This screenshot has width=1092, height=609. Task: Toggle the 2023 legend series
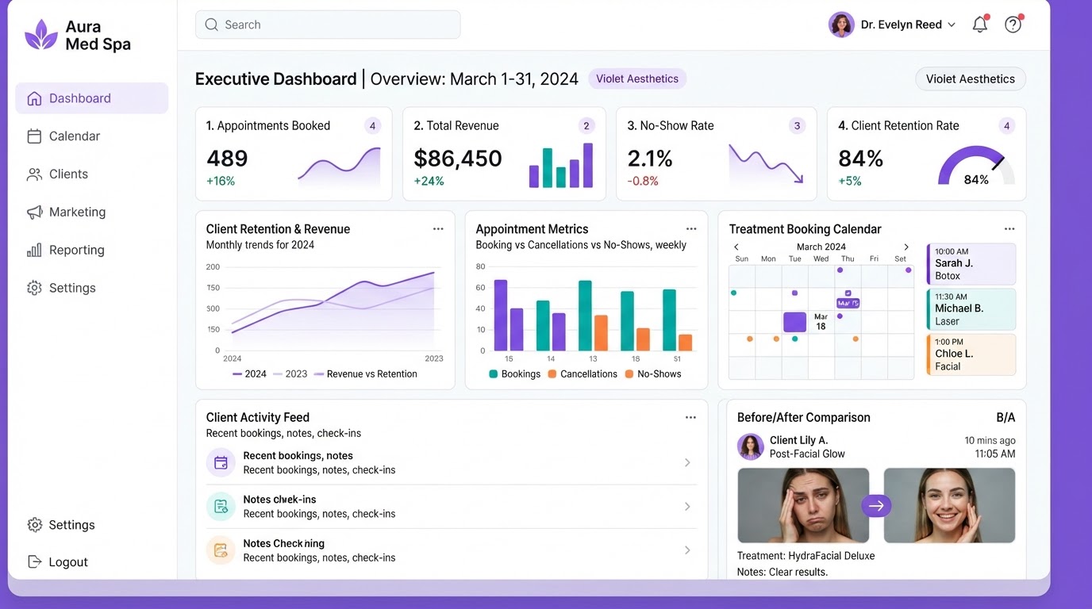pos(290,373)
